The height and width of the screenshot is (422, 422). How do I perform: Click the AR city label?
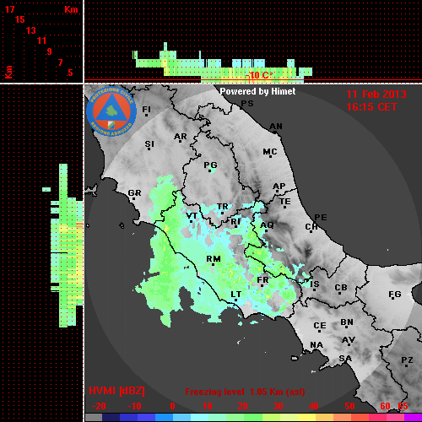(181, 137)
